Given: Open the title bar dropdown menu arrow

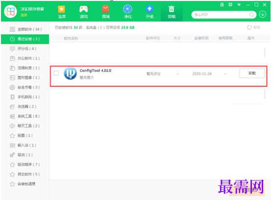Looking at the screenshot, I should tap(239, 5).
